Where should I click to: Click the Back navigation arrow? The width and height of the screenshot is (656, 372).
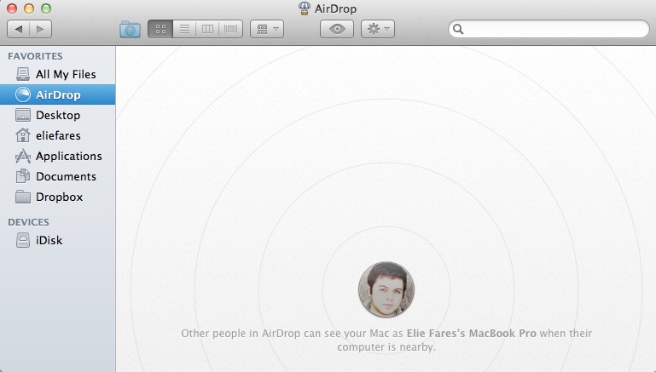(x=19, y=29)
